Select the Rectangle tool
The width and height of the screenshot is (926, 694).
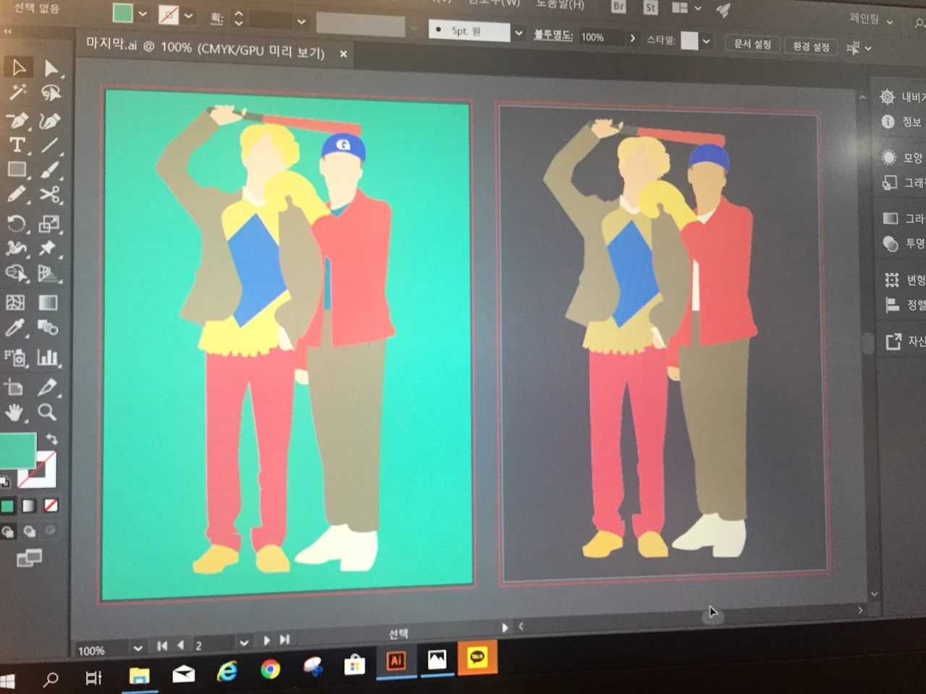[17, 170]
